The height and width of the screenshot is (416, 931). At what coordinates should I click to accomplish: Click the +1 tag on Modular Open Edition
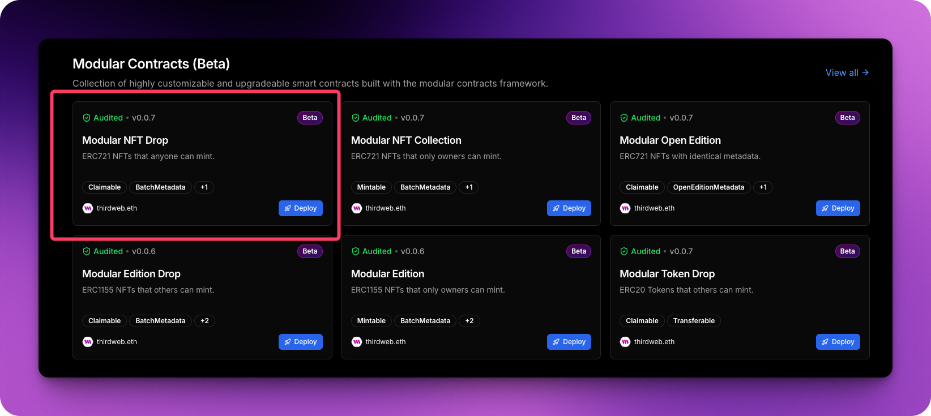point(763,187)
